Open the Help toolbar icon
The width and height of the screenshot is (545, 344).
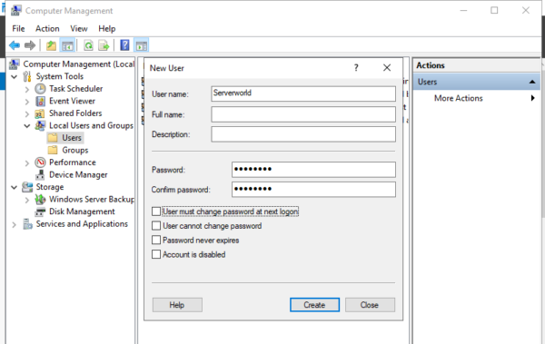(124, 45)
